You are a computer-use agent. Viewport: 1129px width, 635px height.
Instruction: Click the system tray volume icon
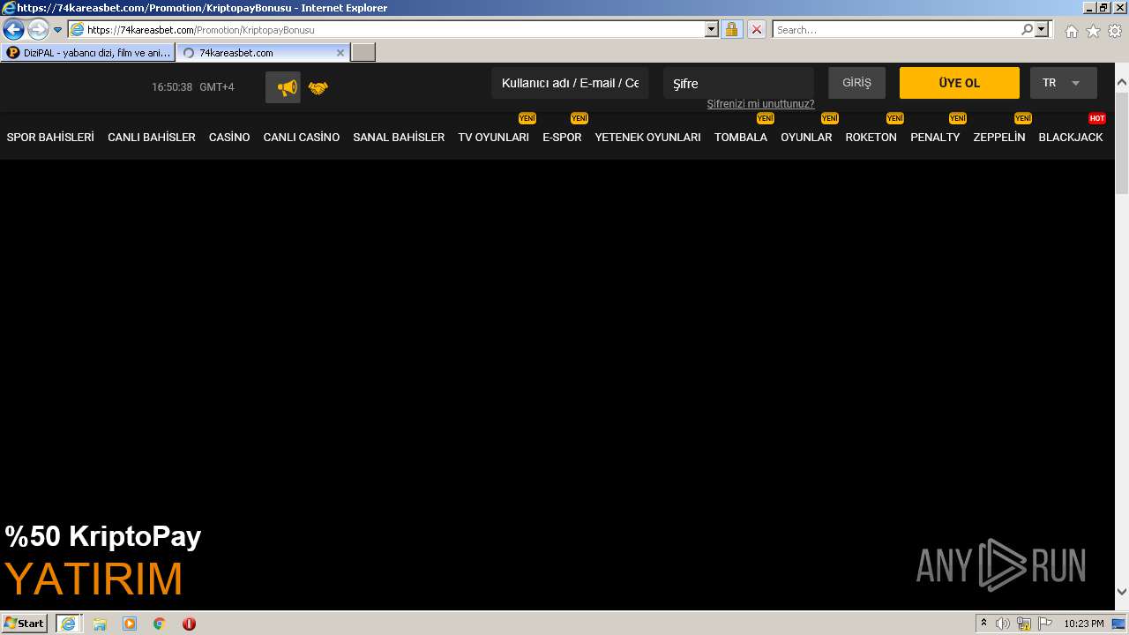pos(1003,624)
